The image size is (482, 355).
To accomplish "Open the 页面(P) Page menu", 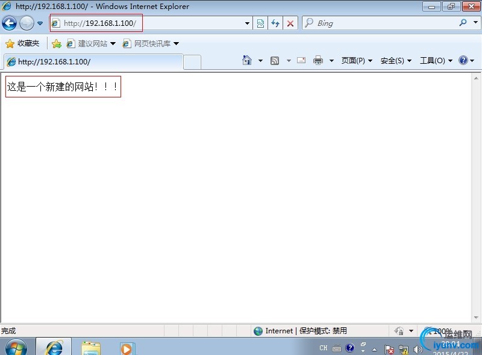I will click(357, 61).
